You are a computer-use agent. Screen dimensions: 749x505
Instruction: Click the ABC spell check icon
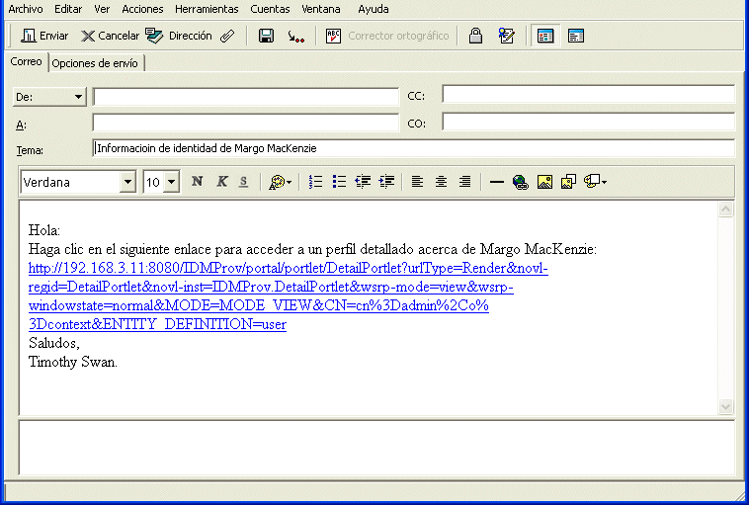(333, 36)
